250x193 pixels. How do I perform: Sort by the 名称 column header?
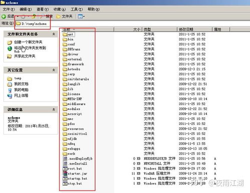88,29
